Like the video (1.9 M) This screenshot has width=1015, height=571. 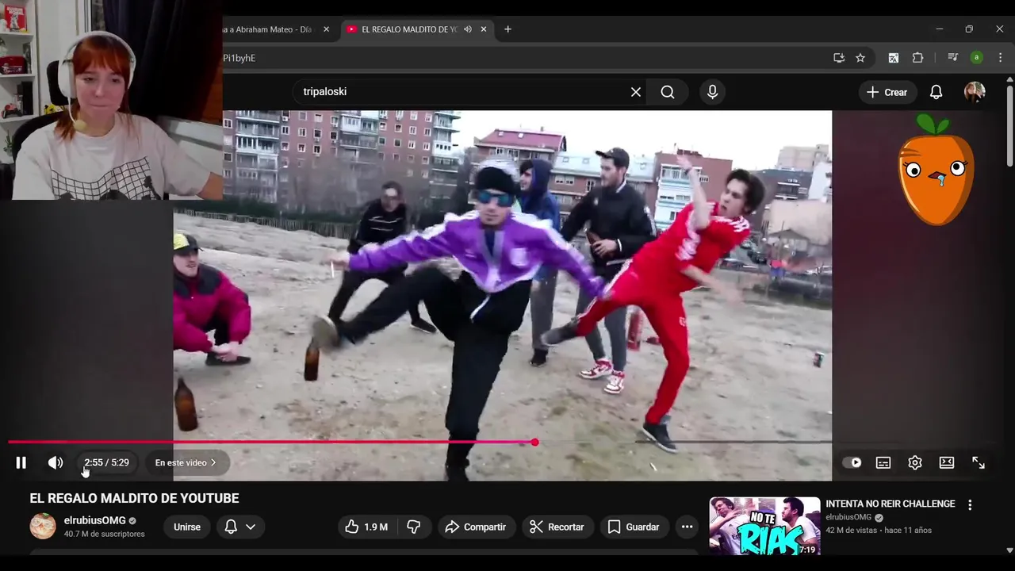click(x=367, y=527)
